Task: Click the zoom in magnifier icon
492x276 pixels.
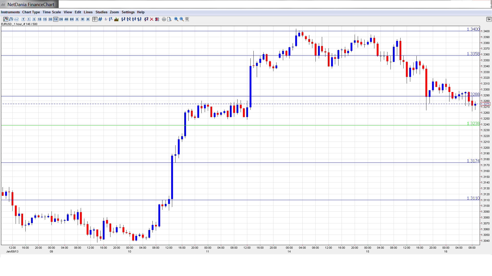Action: pyautogui.click(x=176, y=19)
